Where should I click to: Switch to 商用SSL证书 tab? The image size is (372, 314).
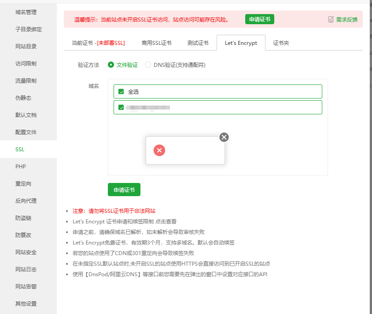[157, 43]
